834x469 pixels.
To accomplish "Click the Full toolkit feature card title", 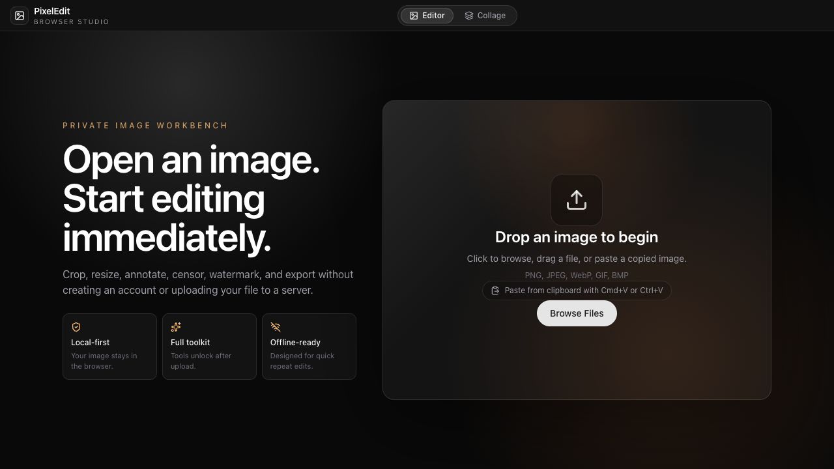I will (190, 342).
